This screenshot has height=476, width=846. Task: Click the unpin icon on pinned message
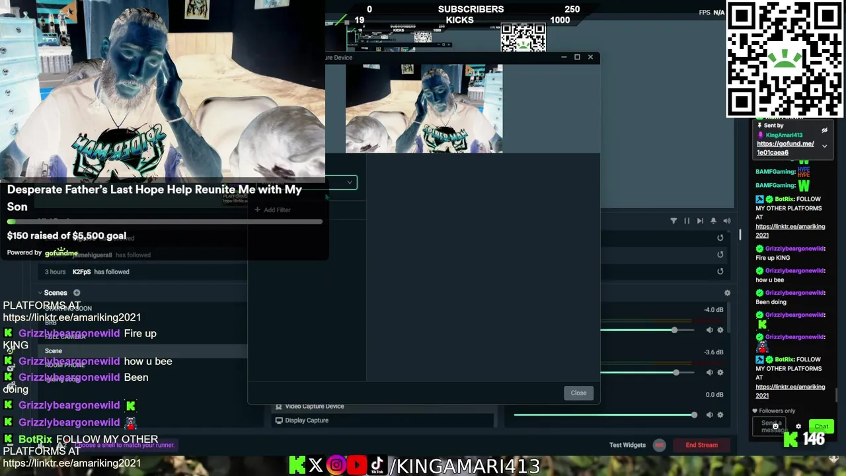[x=824, y=130]
